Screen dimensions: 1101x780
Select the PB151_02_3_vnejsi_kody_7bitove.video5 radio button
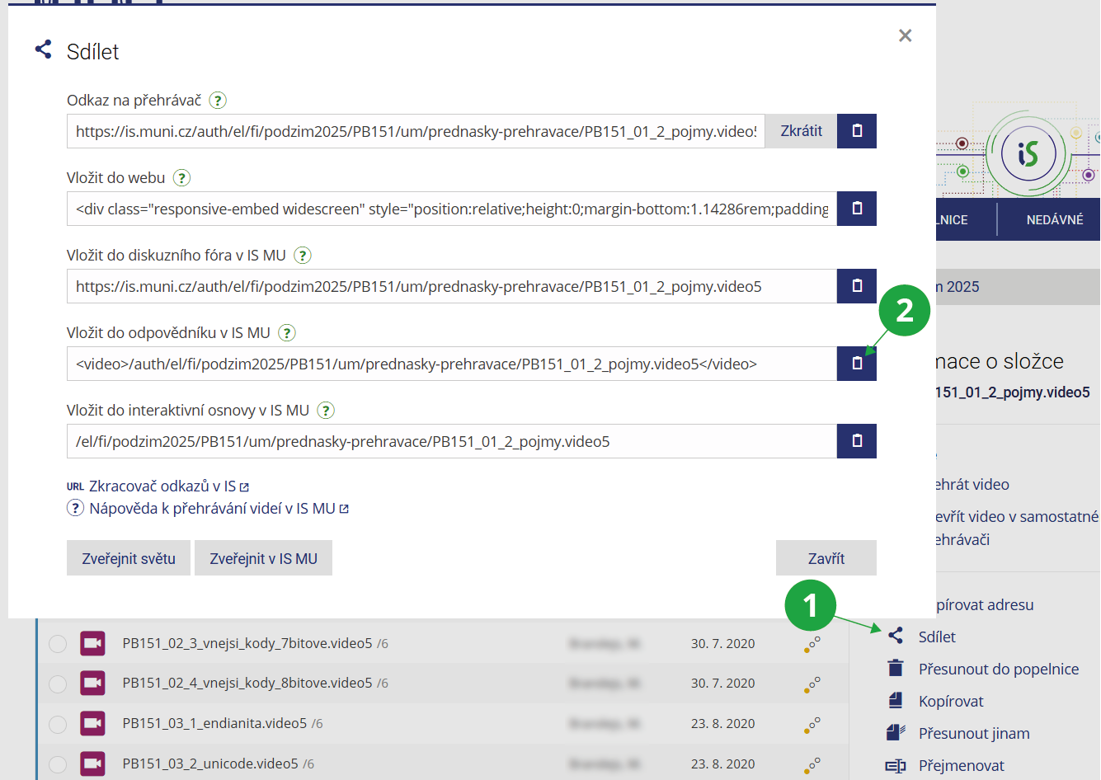click(x=58, y=644)
